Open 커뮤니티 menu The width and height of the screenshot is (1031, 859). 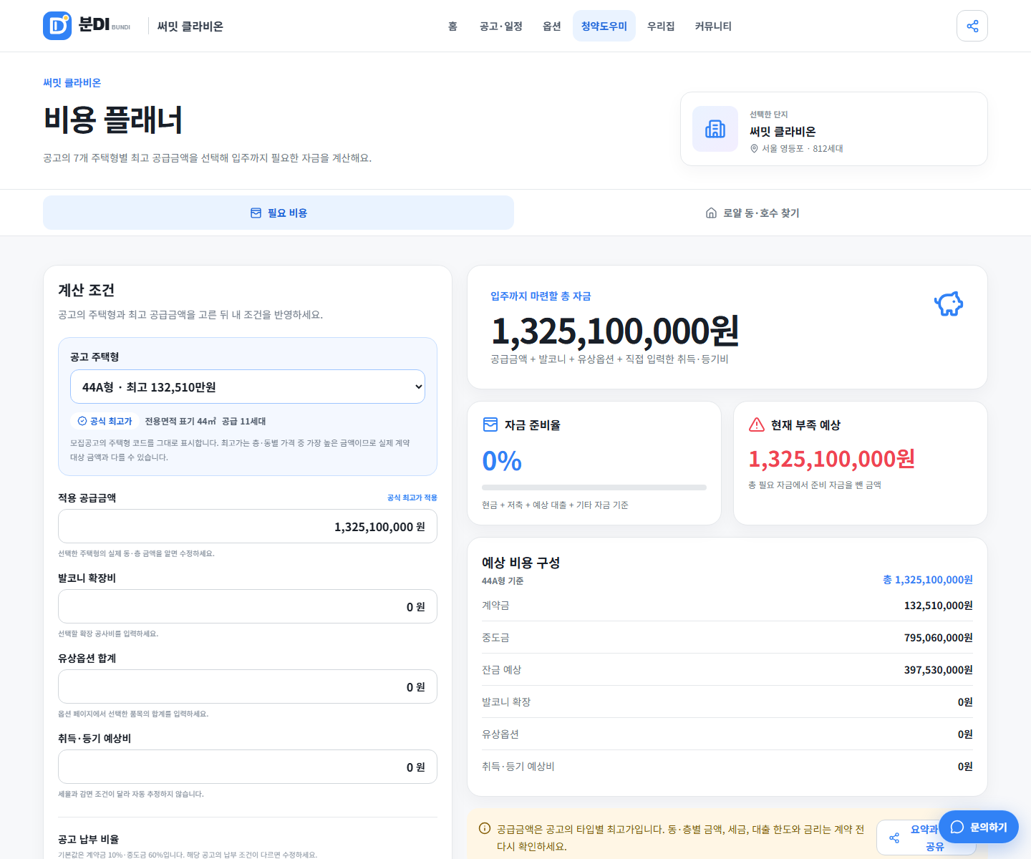point(713,26)
